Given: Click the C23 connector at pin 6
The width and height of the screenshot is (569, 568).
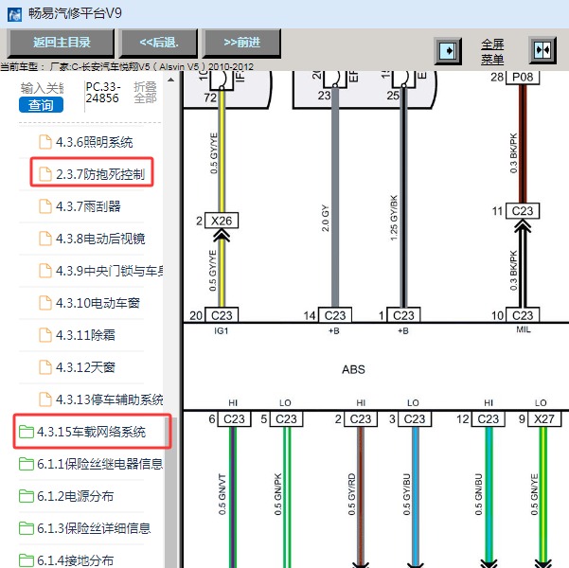Looking at the screenshot, I should click(x=234, y=419).
